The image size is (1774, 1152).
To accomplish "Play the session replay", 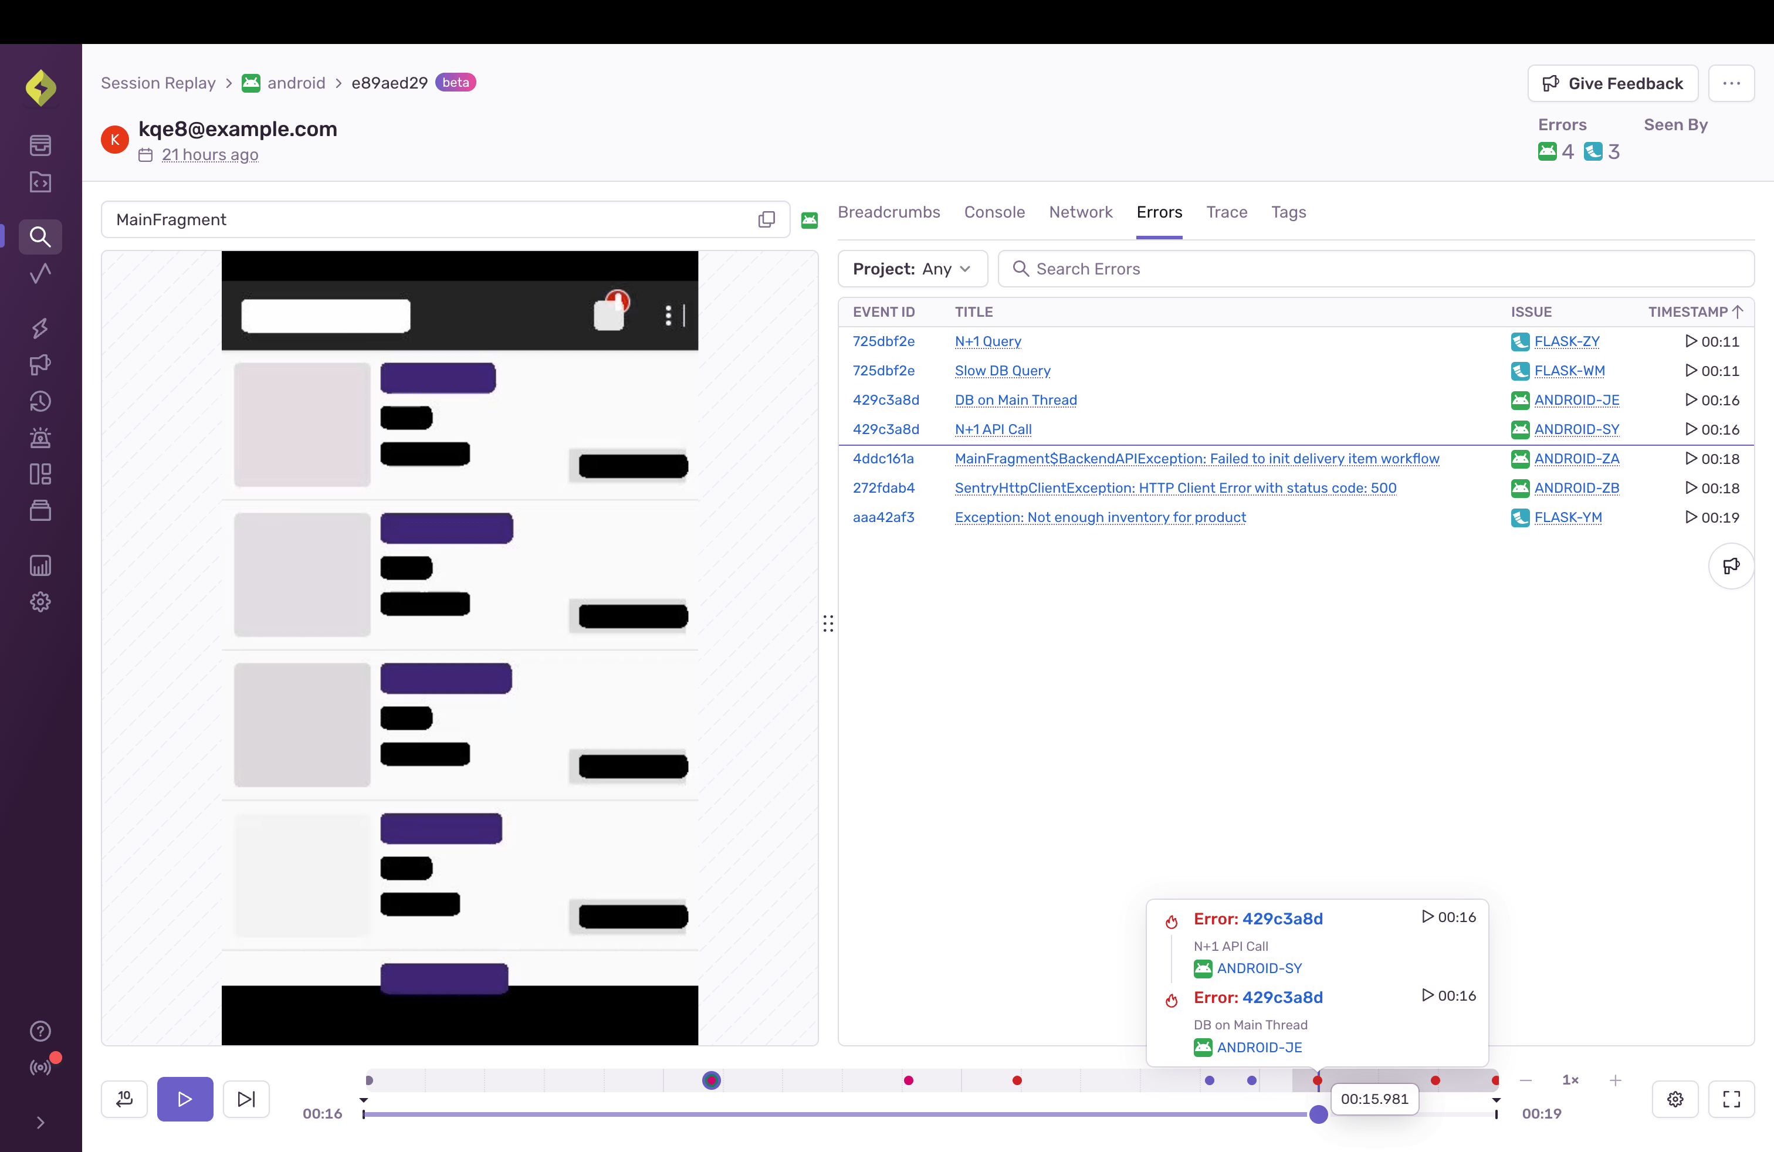I will 185,1099.
